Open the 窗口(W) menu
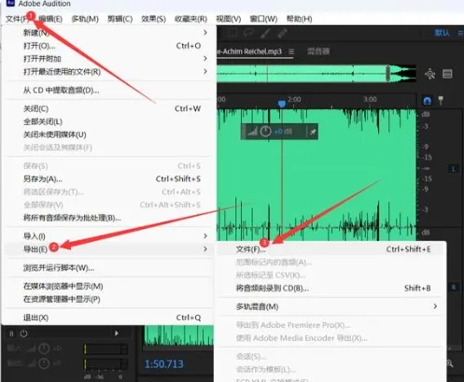Image resolution: width=464 pixels, height=382 pixels. (x=263, y=19)
